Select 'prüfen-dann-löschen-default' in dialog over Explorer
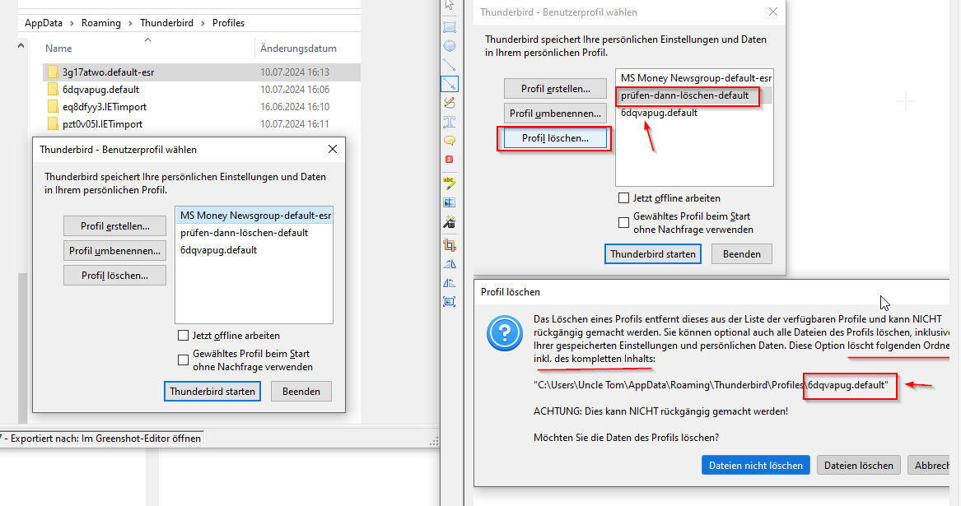The width and height of the screenshot is (961, 506). (254, 233)
